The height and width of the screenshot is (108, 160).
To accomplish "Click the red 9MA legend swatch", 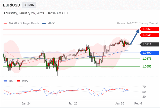I will click(x=18, y=81).
